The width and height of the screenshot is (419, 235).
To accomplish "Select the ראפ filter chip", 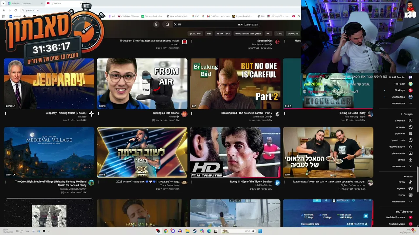I will [x=268, y=34].
